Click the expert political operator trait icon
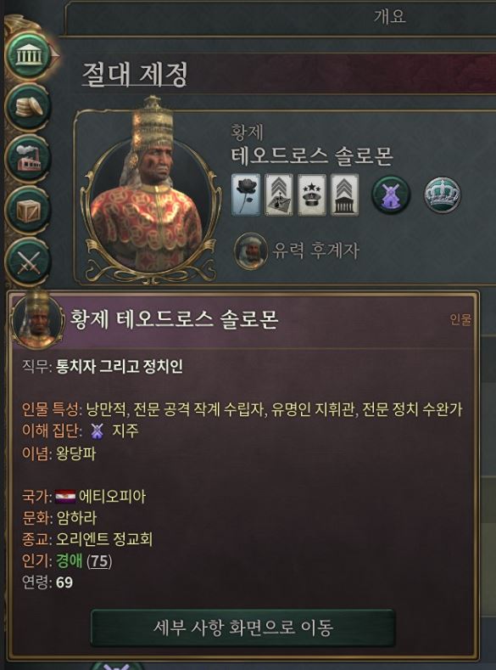Image resolution: width=496 pixels, height=670 pixels. click(x=344, y=194)
